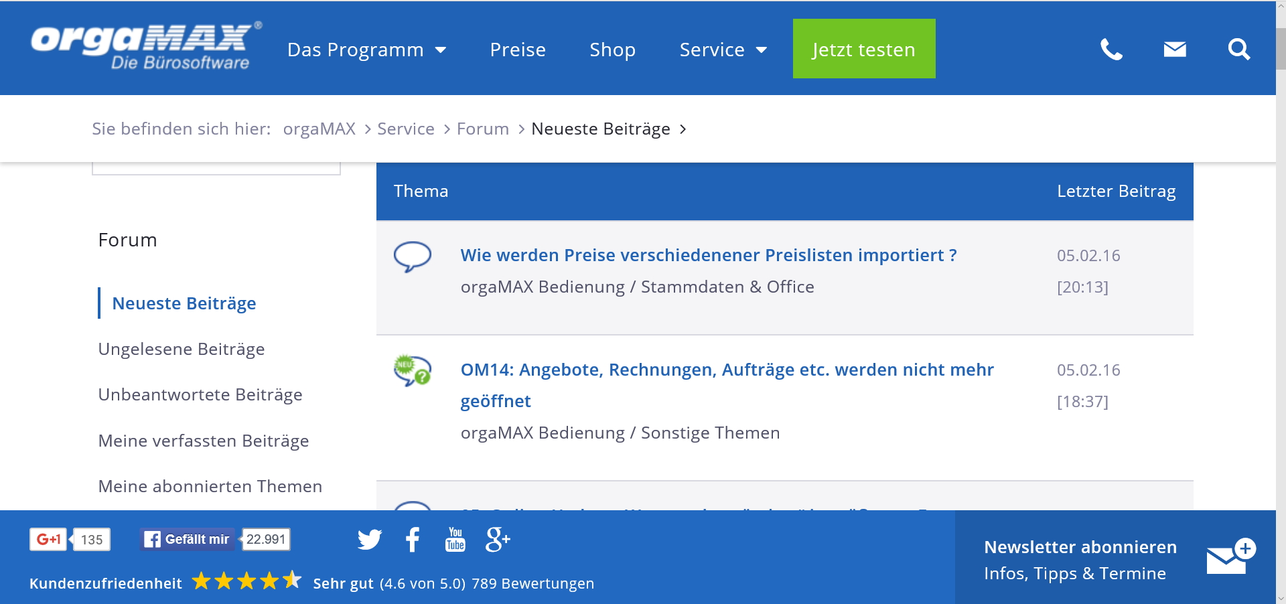Open the Google Plus icon in footer
The height and width of the screenshot is (604, 1286).
point(498,539)
